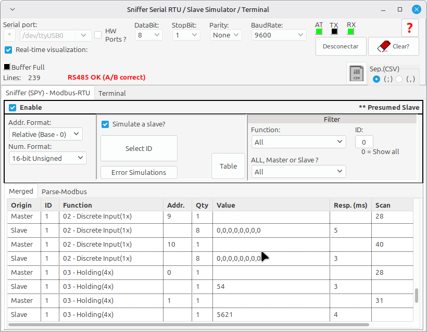The image size is (427, 332).
Task: Click the ID column header
Action: 50,205
